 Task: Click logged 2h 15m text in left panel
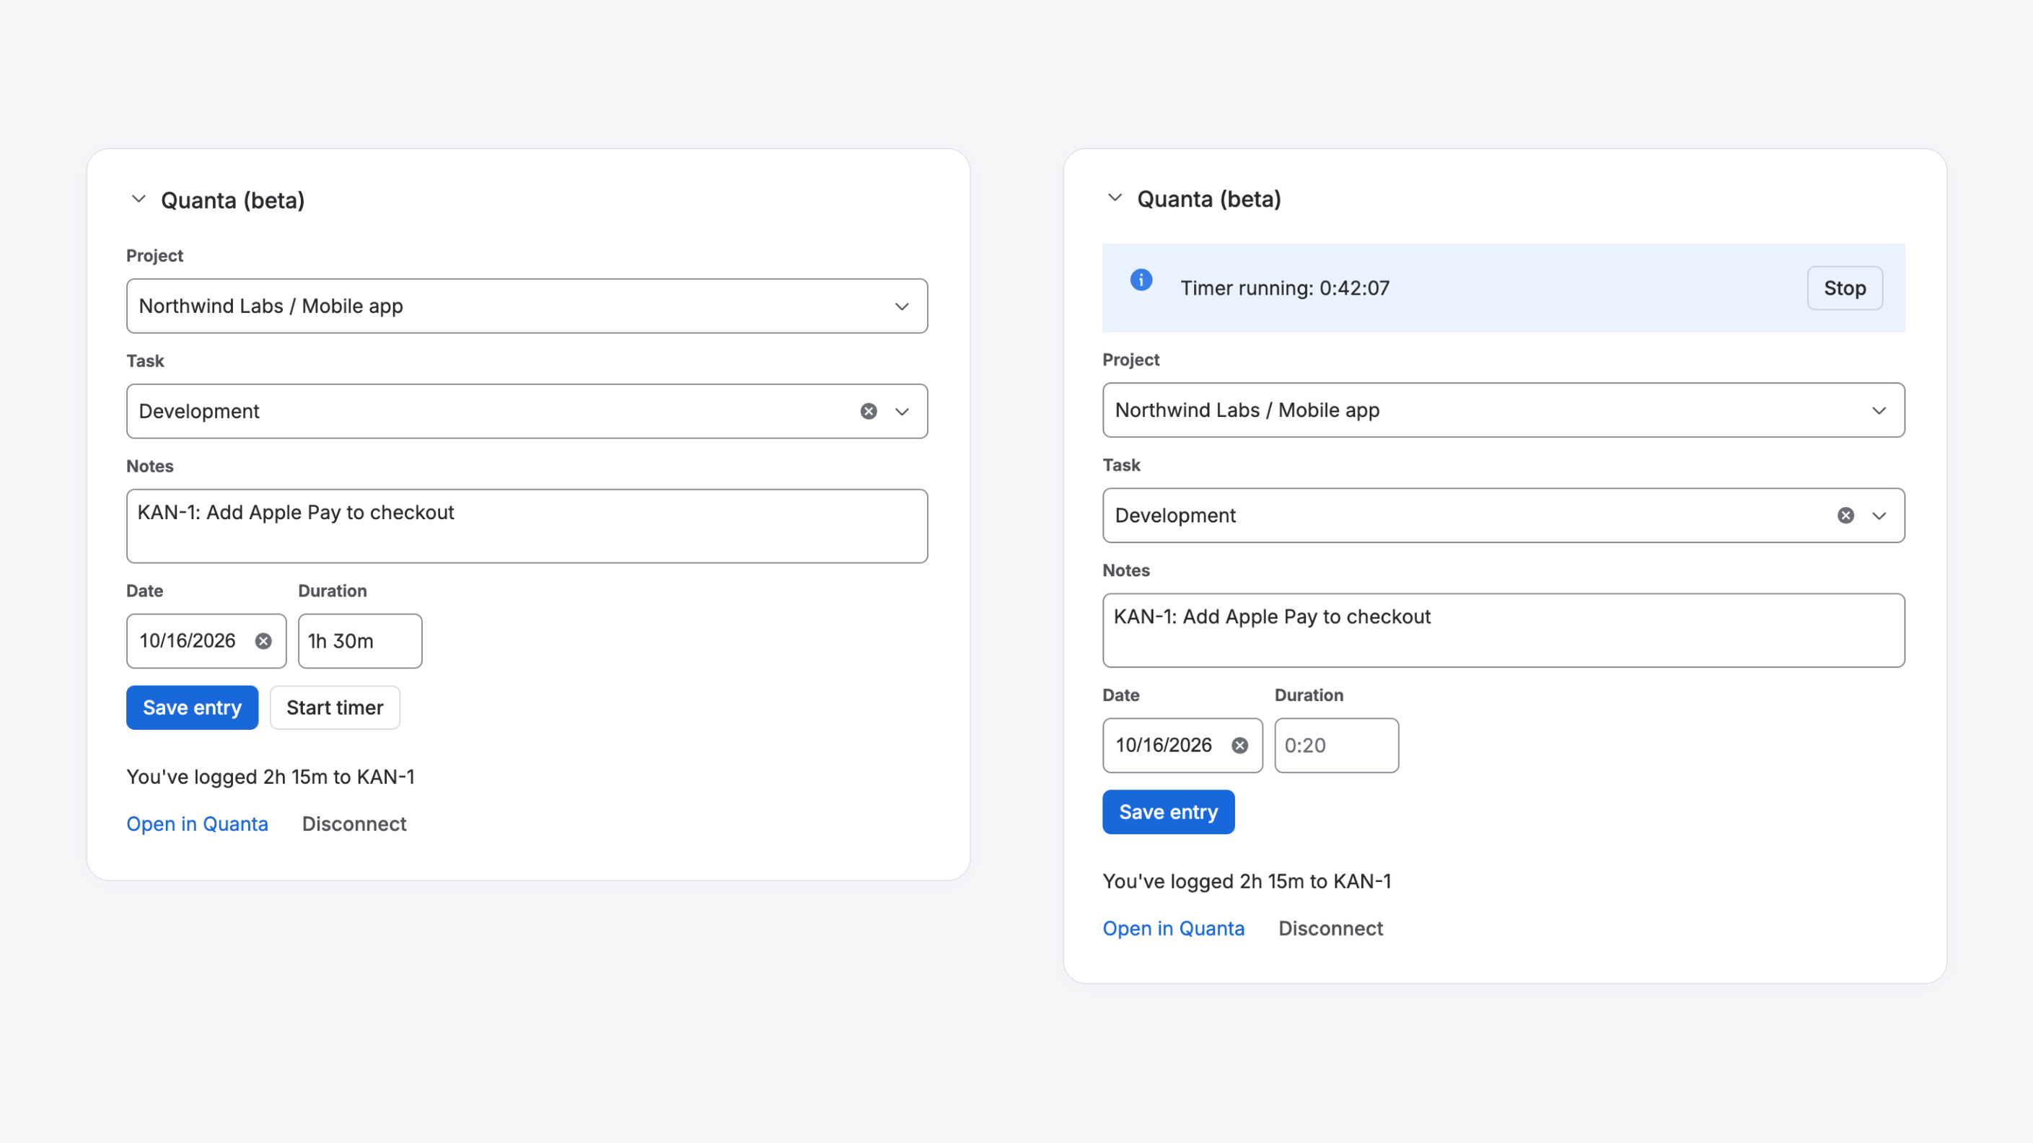[271, 777]
